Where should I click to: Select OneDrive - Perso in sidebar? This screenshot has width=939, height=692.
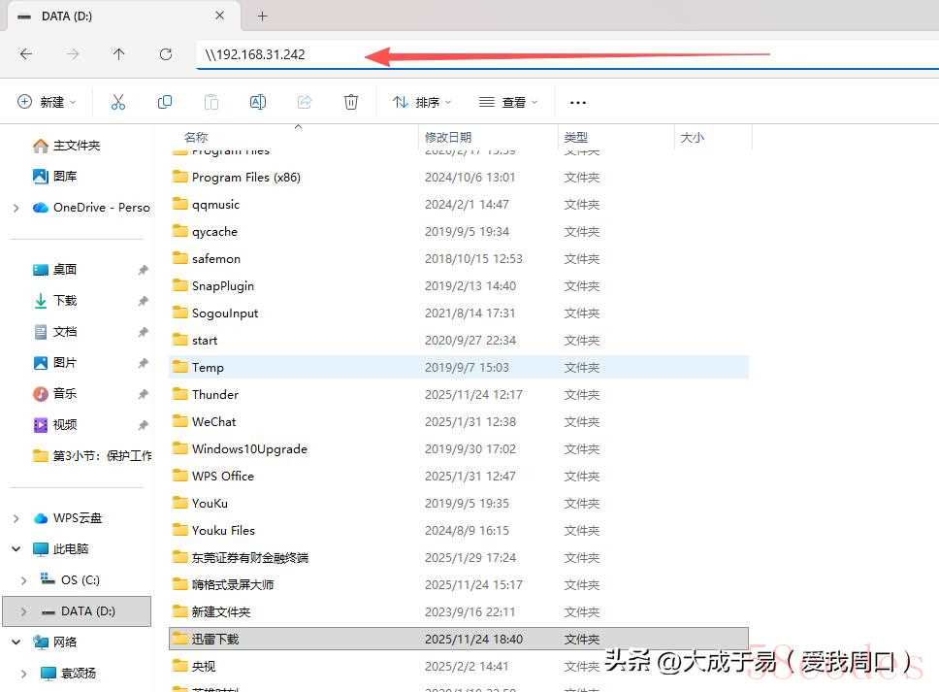[x=91, y=208]
